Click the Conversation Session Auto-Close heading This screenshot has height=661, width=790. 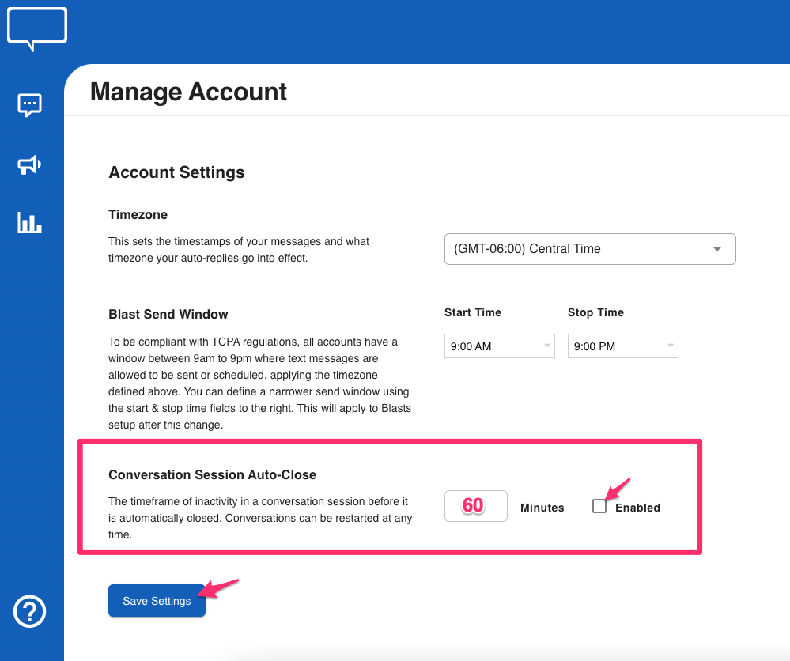click(212, 475)
